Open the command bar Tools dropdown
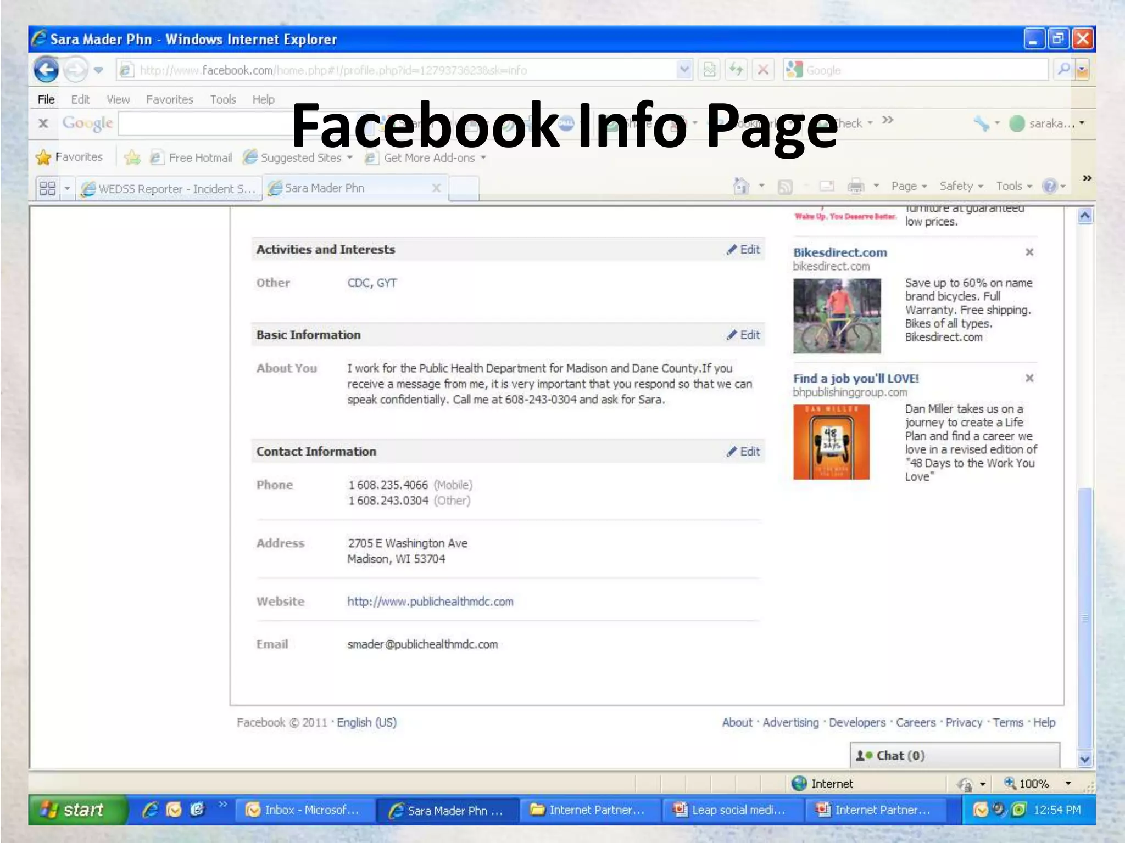Viewport: 1125px width, 843px height. [x=1014, y=186]
